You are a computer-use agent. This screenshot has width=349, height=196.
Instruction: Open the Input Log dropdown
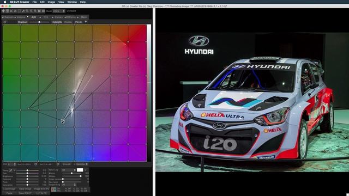tap(69, 170)
